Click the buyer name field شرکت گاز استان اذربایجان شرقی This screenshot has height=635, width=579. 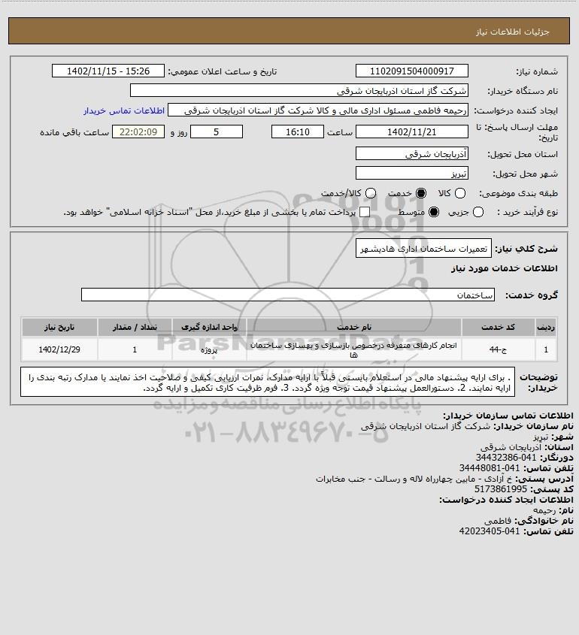point(299,91)
